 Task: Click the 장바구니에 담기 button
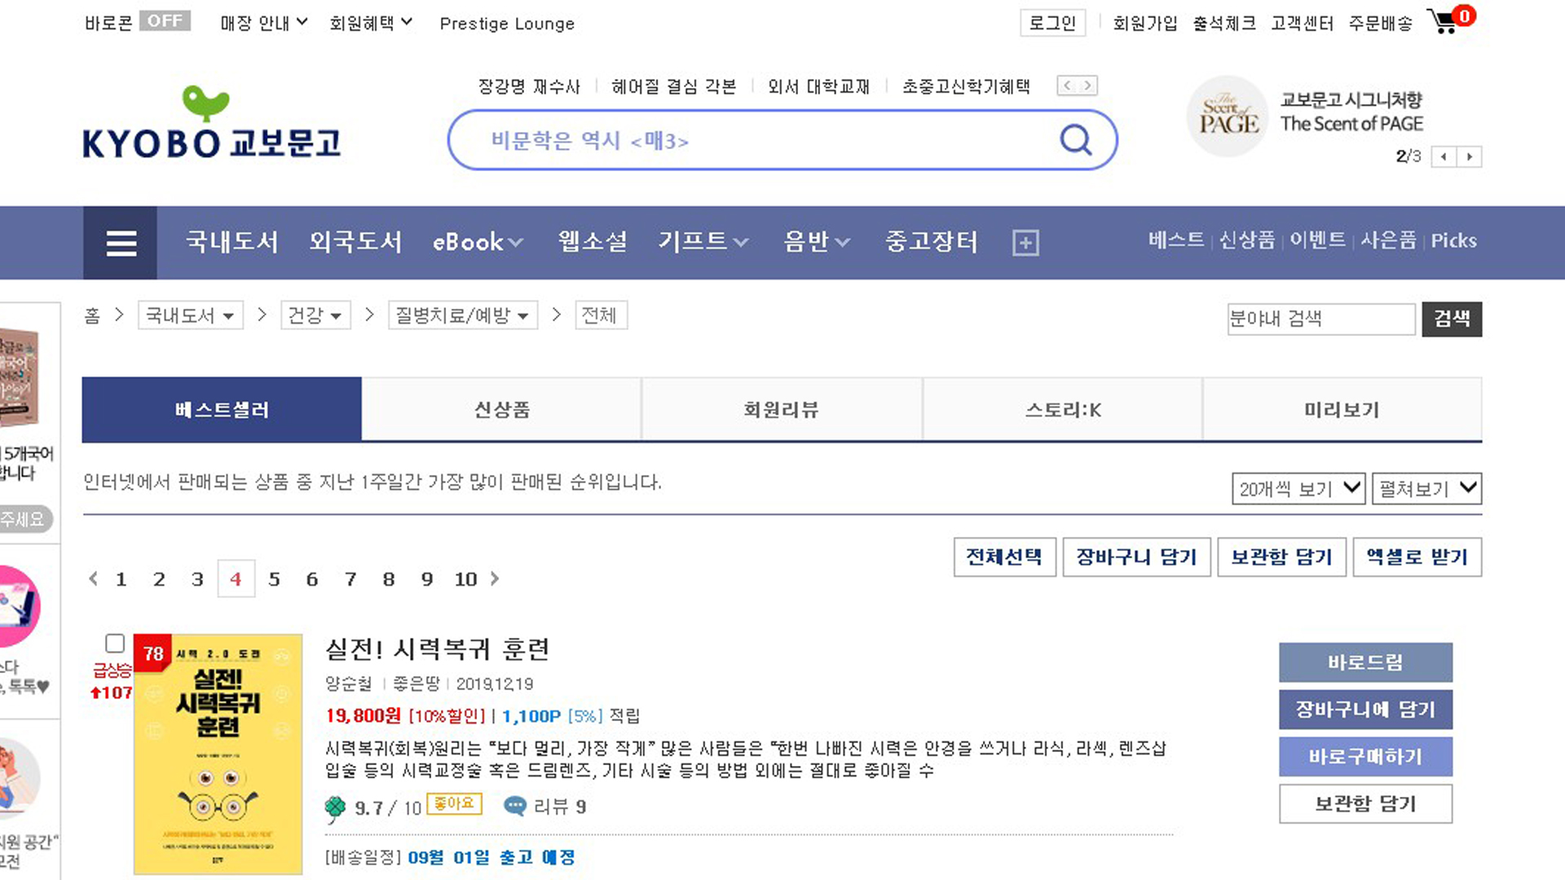[x=1364, y=710]
